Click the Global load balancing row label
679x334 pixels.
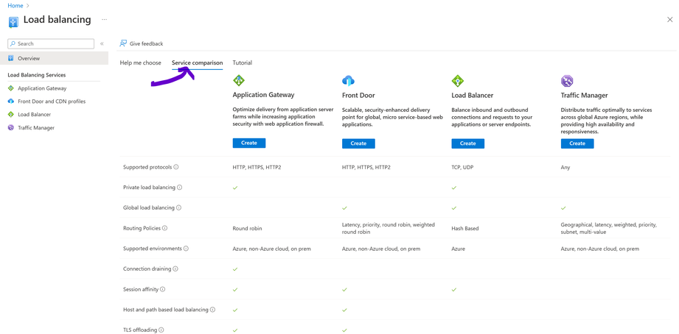(149, 208)
